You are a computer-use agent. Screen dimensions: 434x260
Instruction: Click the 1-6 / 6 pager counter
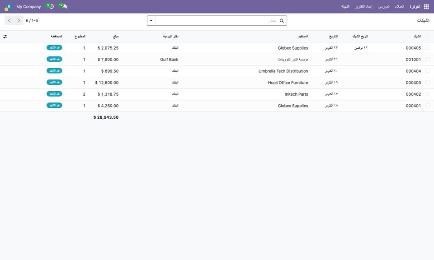[32, 21]
